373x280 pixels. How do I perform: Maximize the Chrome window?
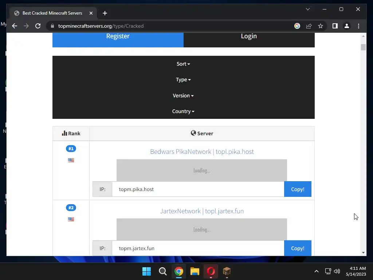[341, 9]
